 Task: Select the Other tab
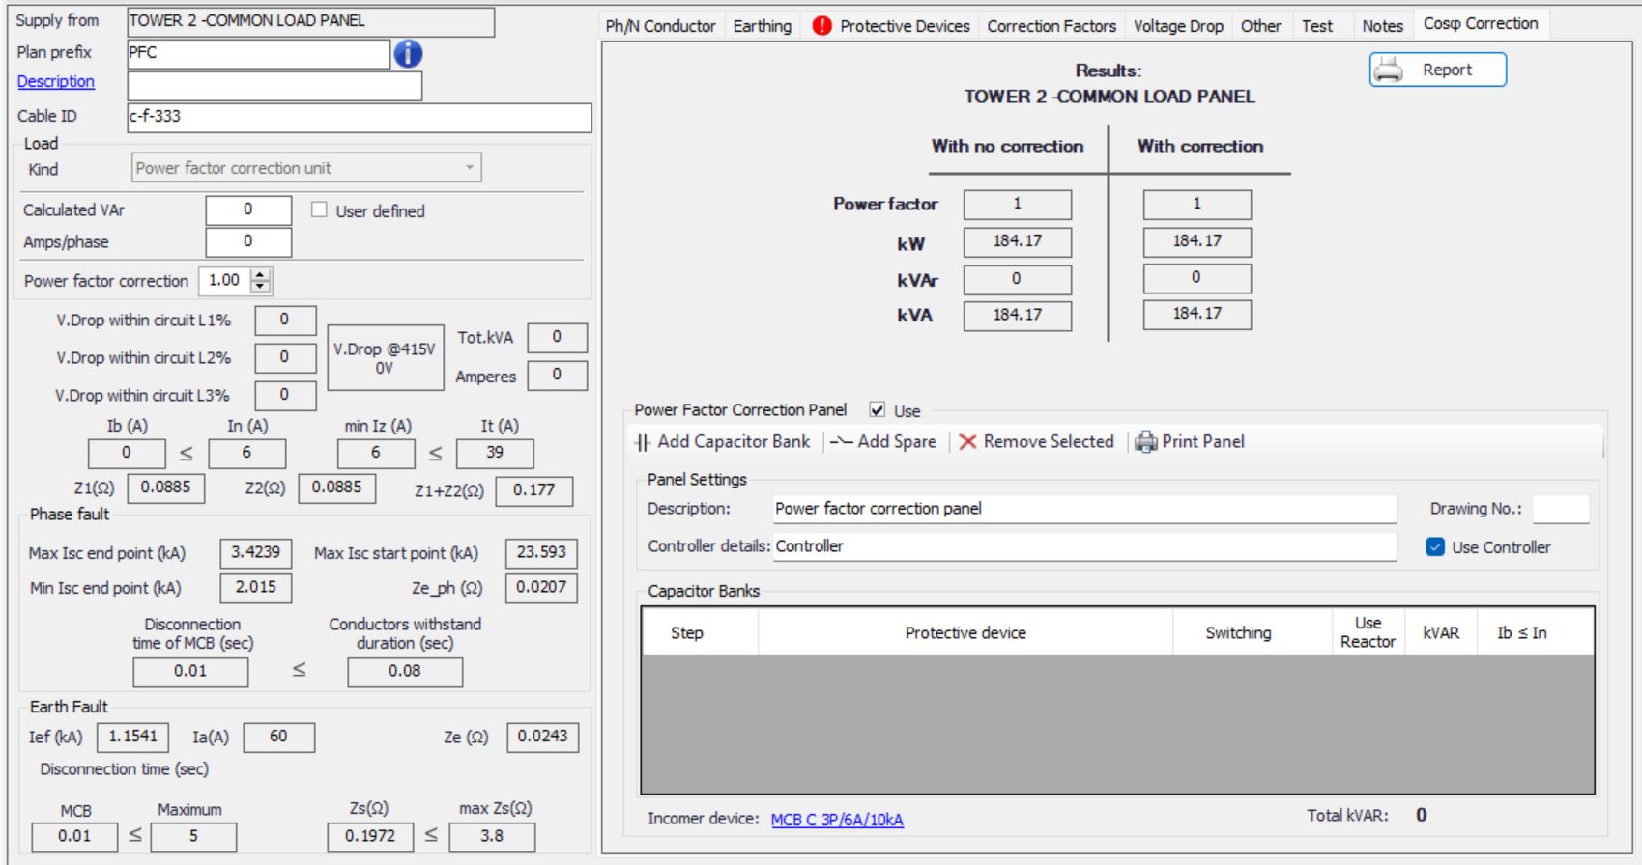click(1260, 26)
